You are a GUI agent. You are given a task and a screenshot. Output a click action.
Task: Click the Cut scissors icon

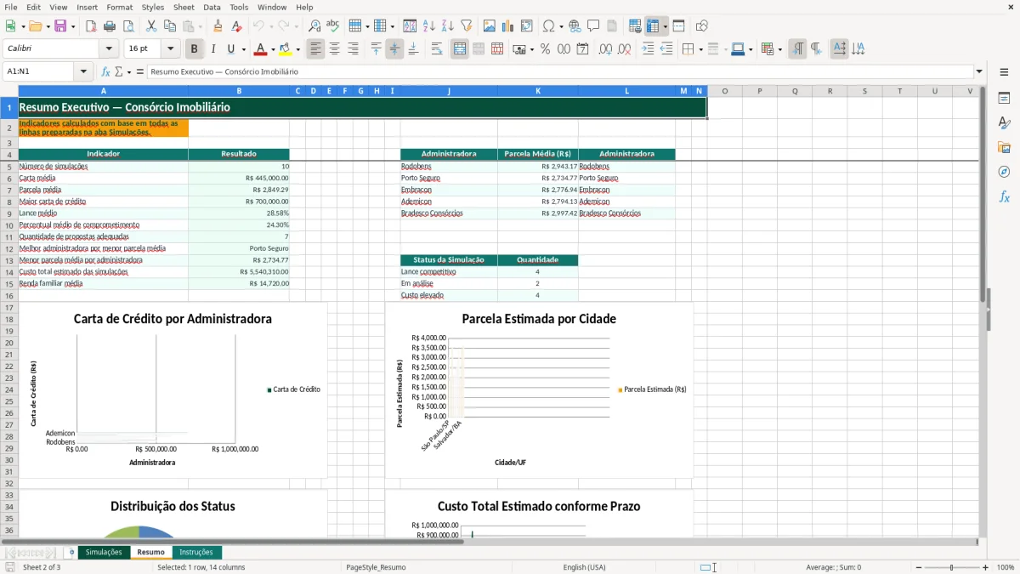tap(151, 26)
